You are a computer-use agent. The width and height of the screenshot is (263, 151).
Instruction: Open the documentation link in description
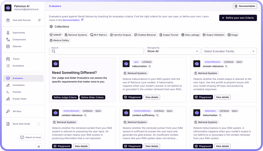click(71, 20)
